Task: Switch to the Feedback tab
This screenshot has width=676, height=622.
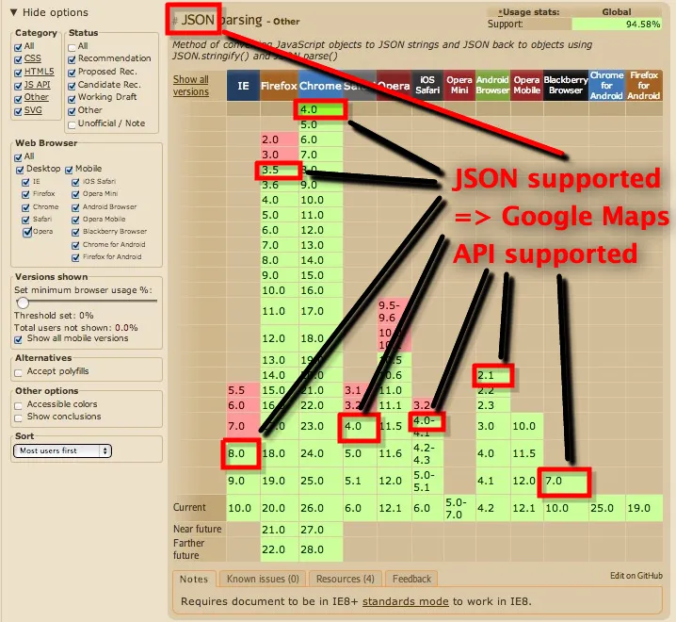Action: [x=411, y=579]
